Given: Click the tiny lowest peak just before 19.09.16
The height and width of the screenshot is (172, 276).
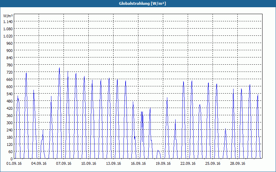Looking at the screenshot, I should pyautogui.click(x=158, y=150).
